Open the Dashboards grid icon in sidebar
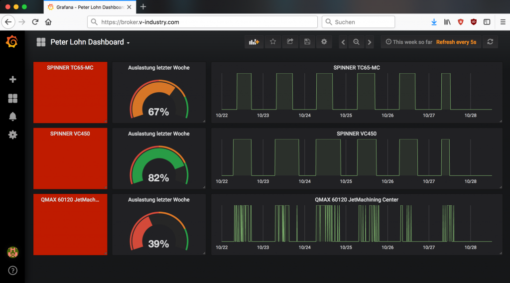510x283 pixels. tap(12, 98)
